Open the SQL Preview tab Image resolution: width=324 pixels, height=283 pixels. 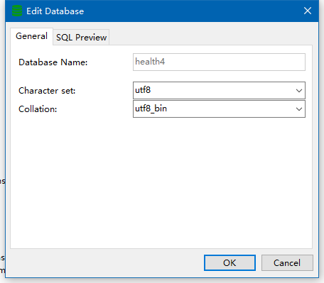81,38
